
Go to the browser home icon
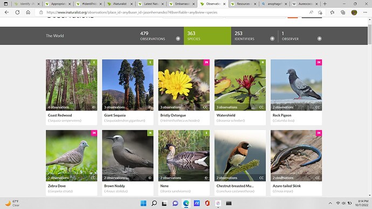28,12
